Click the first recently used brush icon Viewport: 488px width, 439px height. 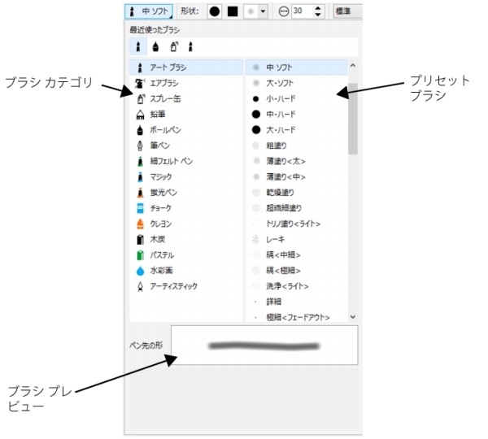(x=139, y=47)
